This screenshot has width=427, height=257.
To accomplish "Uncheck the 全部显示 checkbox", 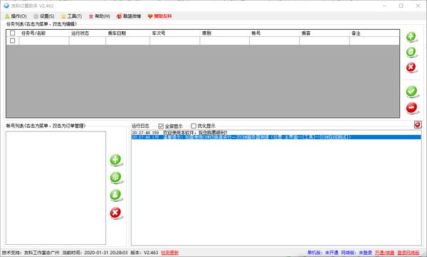I will pyautogui.click(x=161, y=126).
